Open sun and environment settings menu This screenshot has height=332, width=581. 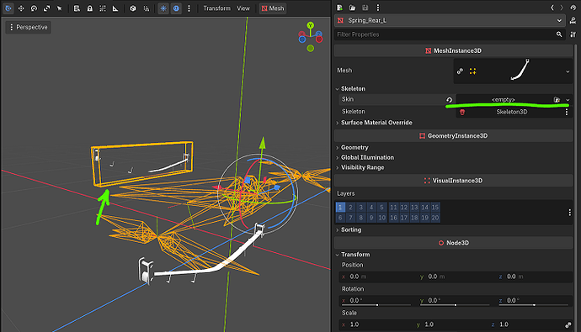[x=189, y=8]
